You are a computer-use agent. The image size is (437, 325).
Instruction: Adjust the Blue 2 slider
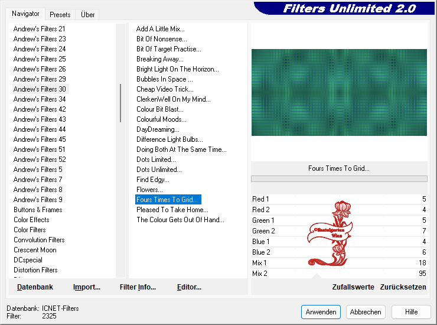pos(339,252)
